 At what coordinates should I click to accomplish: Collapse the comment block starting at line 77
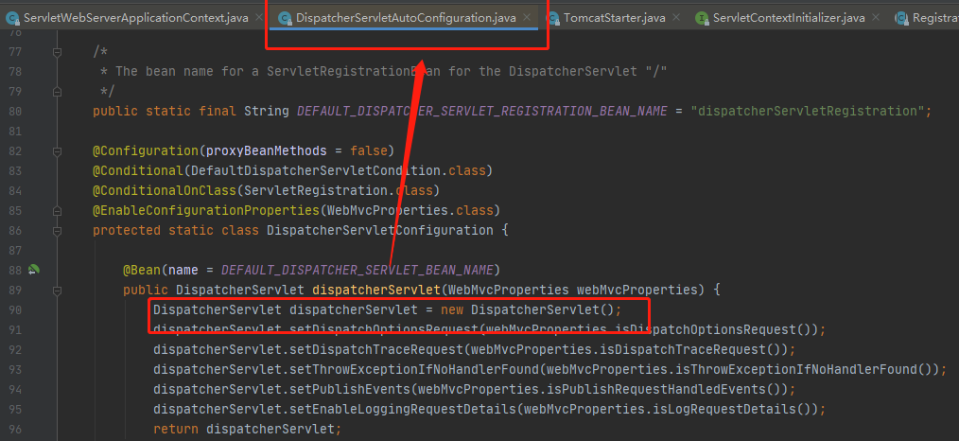(x=57, y=53)
